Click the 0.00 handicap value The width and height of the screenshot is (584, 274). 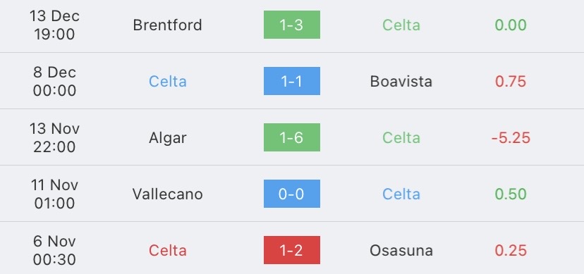pyautogui.click(x=511, y=25)
